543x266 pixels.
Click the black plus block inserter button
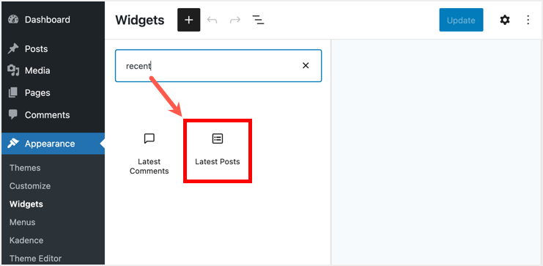coord(189,20)
